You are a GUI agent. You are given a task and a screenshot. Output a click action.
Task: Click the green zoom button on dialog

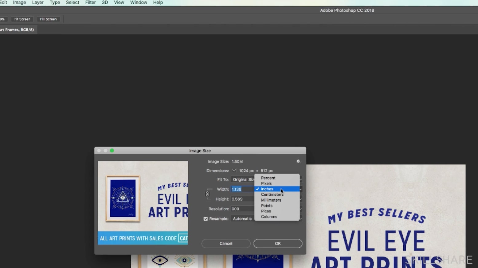point(112,151)
